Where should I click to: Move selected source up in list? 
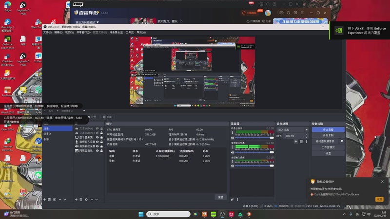[x=92, y=200]
